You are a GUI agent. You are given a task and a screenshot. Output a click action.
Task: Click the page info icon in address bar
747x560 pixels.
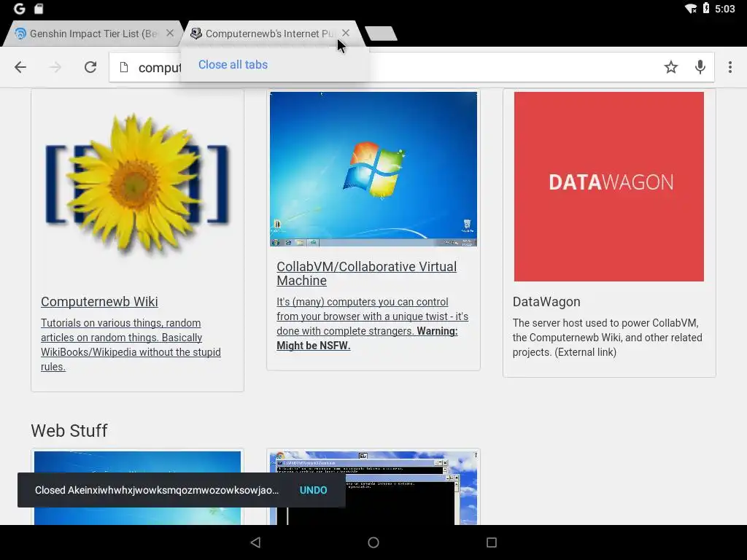[x=124, y=67]
